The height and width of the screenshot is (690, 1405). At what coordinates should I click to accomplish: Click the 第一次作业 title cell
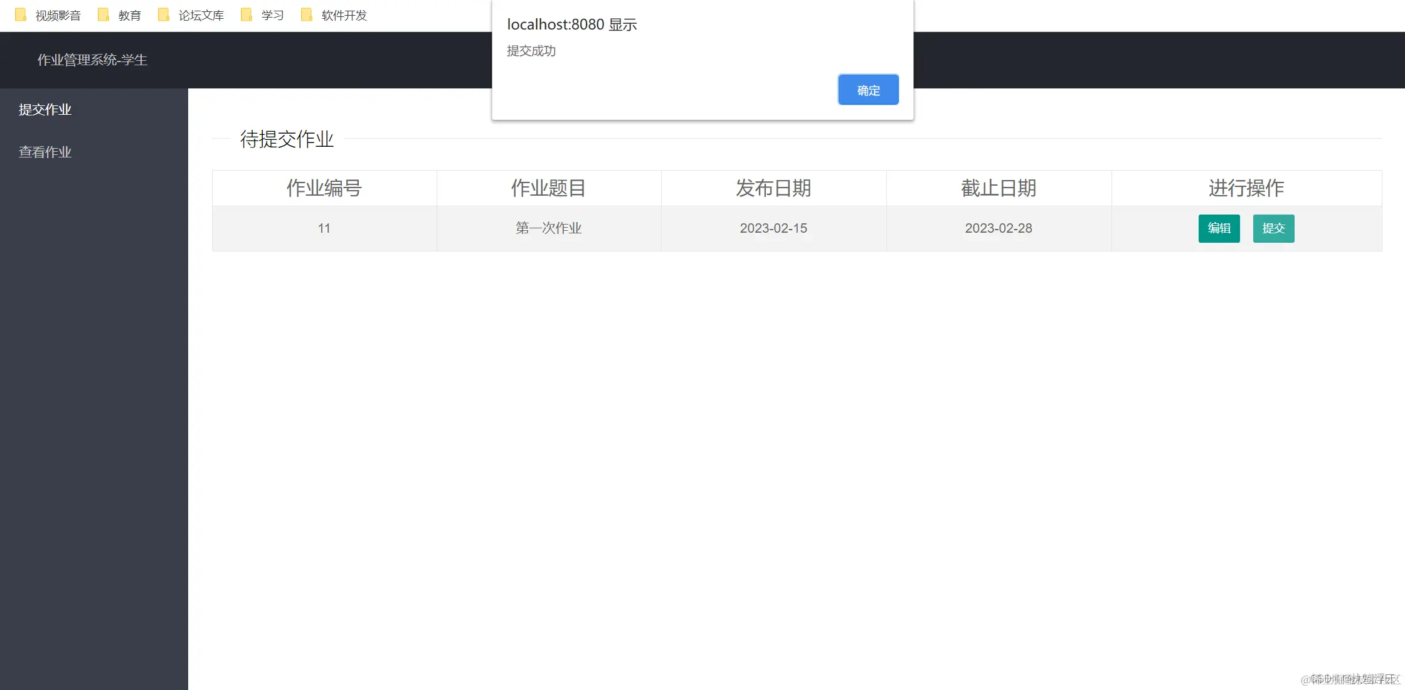[x=549, y=228]
